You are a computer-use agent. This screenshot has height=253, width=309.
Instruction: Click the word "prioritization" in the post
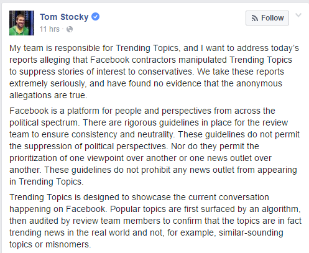tap(34, 159)
